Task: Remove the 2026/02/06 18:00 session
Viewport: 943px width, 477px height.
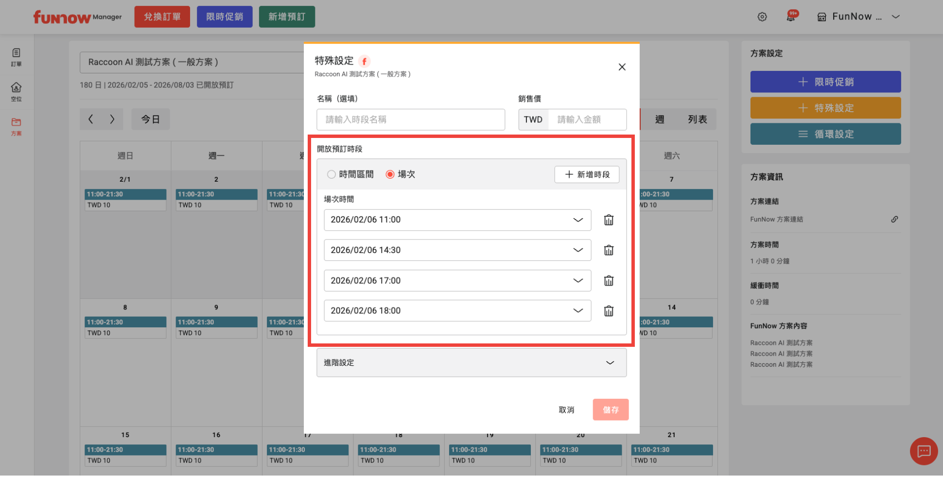Action: click(609, 311)
